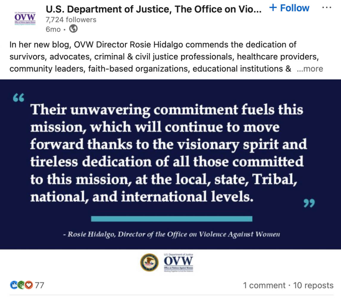Click the globe public visibility icon

coord(73,29)
